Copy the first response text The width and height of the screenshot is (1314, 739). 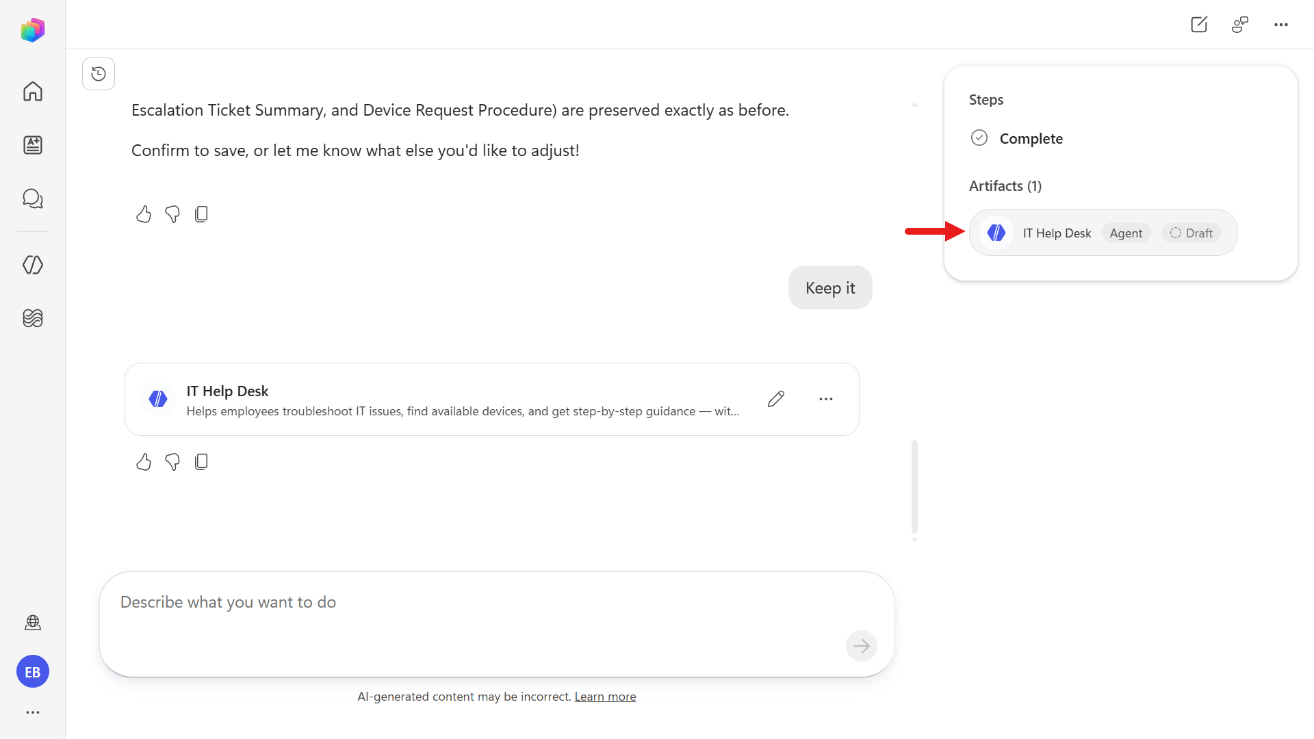201,214
